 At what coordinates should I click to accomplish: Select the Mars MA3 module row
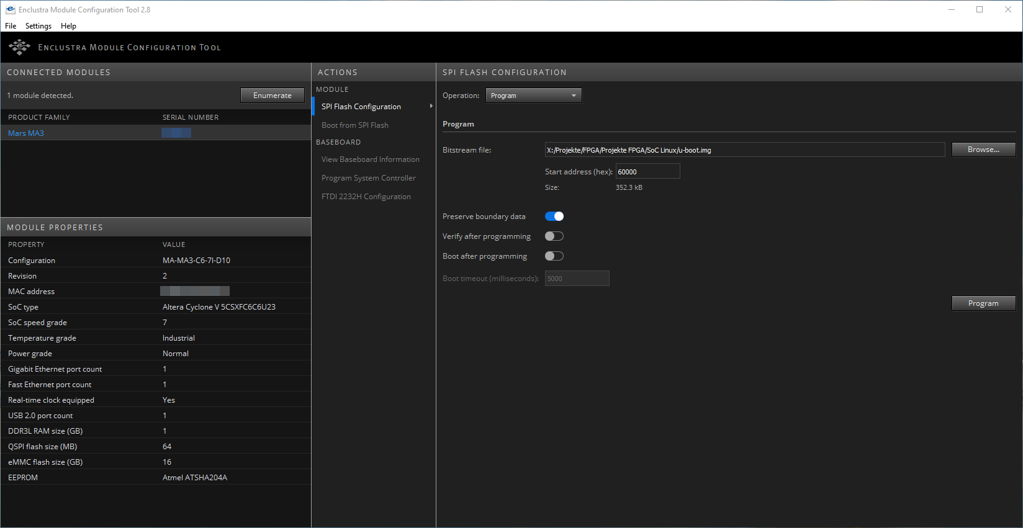pos(156,133)
